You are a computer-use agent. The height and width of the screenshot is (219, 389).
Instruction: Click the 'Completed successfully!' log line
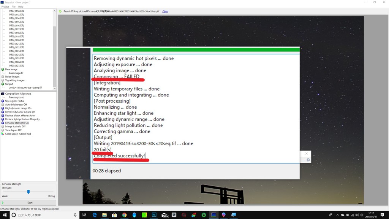pos(119,156)
